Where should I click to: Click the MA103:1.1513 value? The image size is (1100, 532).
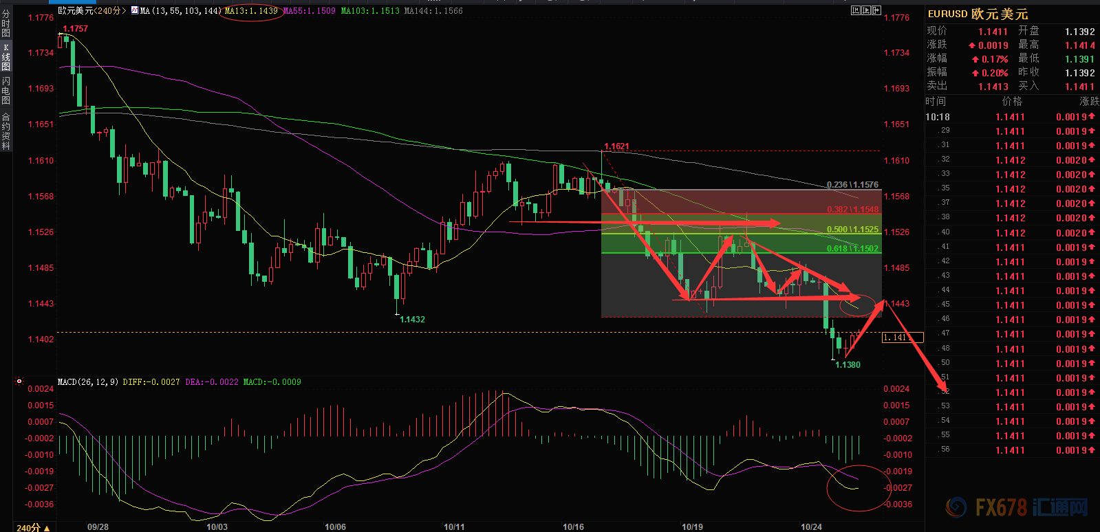(x=370, y=10)
